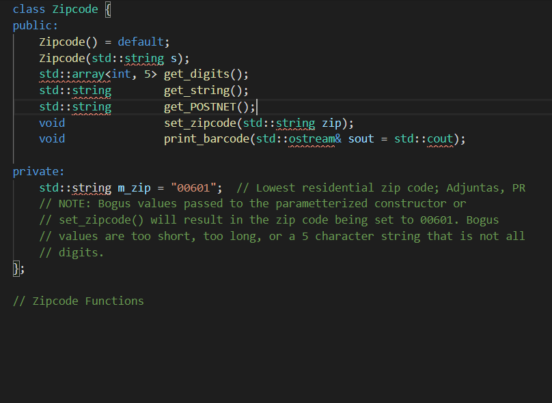The height and width of the screenshot is (403, 552).
Task: Click 'array' in std::array<int, 5>
Action: point(88,74)
